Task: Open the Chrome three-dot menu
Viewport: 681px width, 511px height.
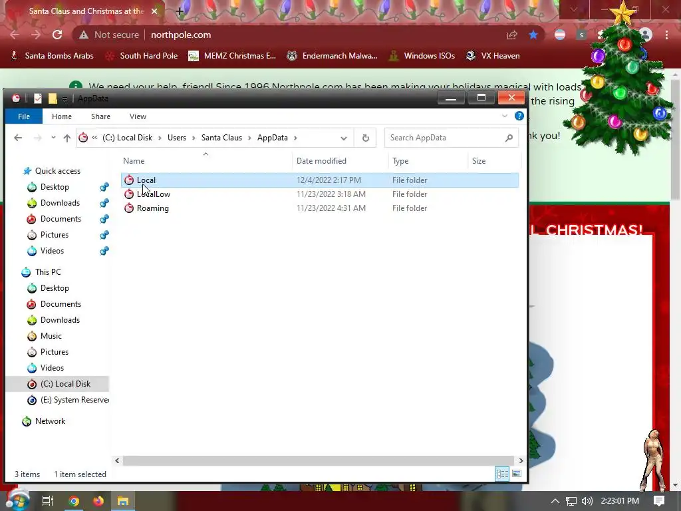Action: 666,35
